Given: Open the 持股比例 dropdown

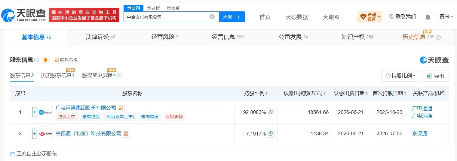Looking at the screenshot, I should pos(400,76).
